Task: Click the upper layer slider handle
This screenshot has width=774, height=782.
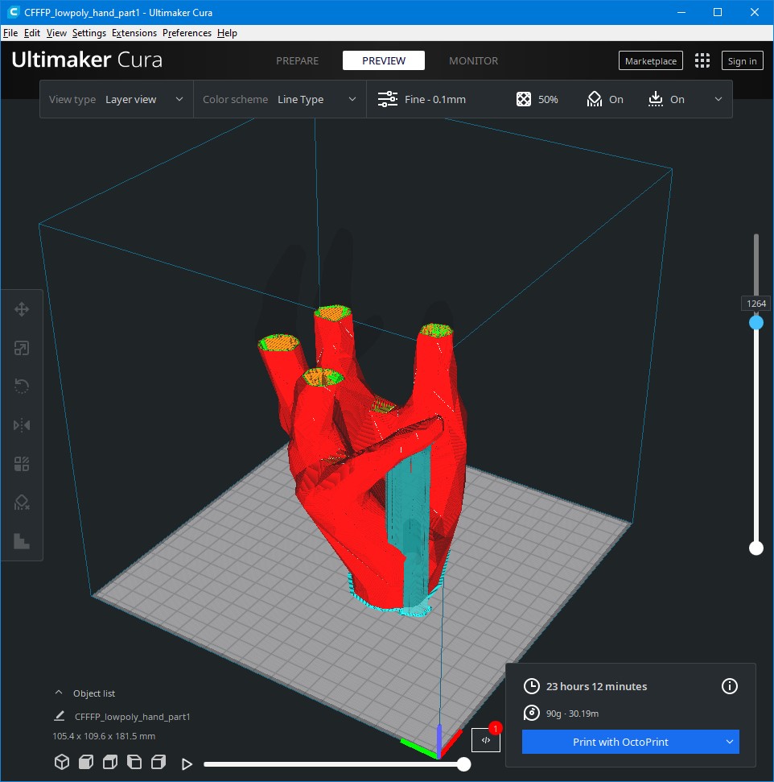Action: coord(756,323)
